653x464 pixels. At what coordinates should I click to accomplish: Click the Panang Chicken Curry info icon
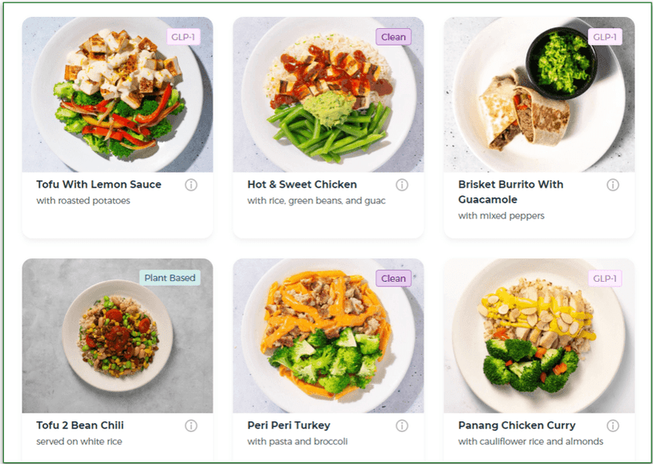pyautogui.click(x=613, y=425)
